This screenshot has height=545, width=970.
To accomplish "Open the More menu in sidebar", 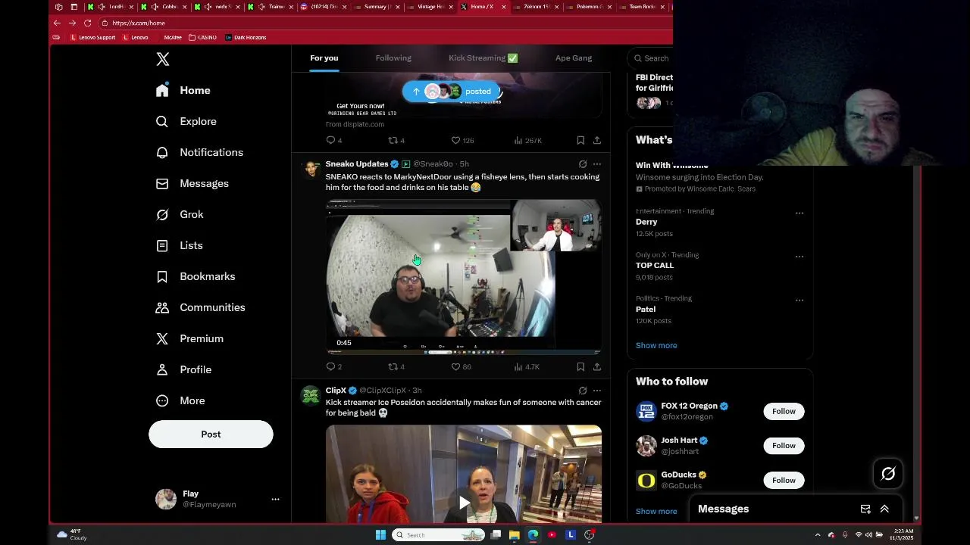I will pyautogui.click(x=180, y=400).
